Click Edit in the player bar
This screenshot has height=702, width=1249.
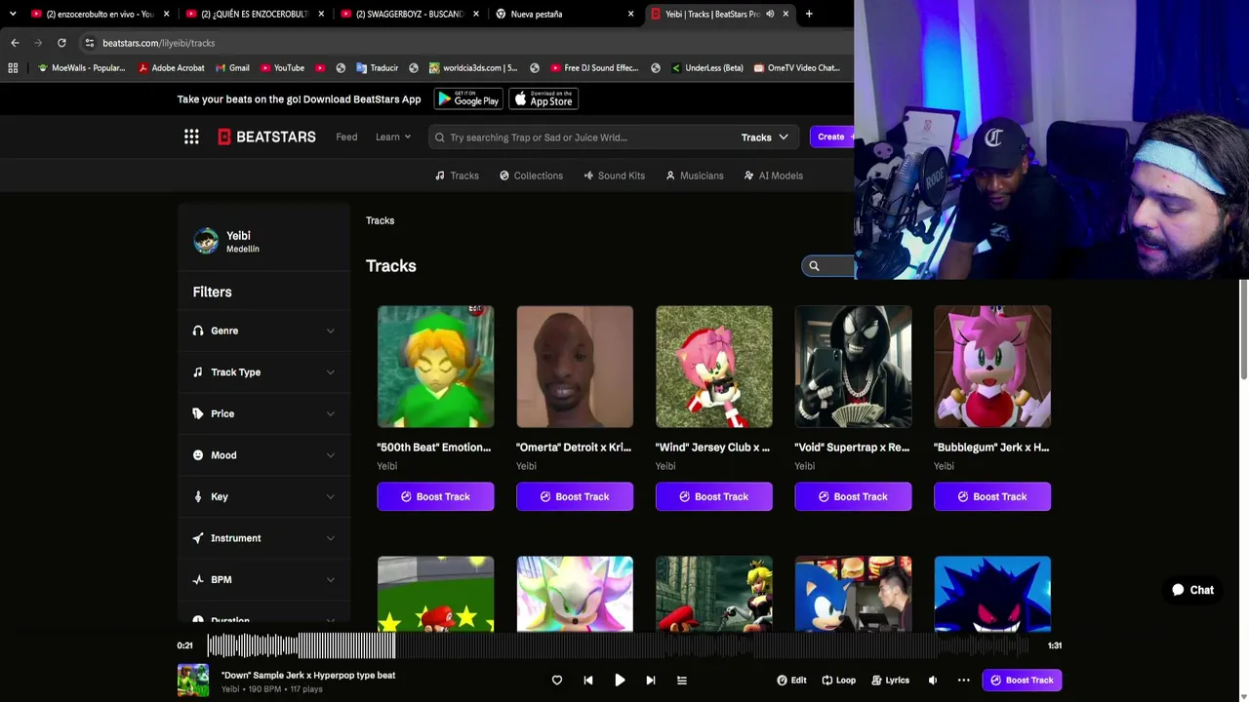(x=791, y=681)
